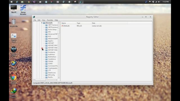
Task: Open Internet Download Manager desktop icon
Action: click(14, 93)
